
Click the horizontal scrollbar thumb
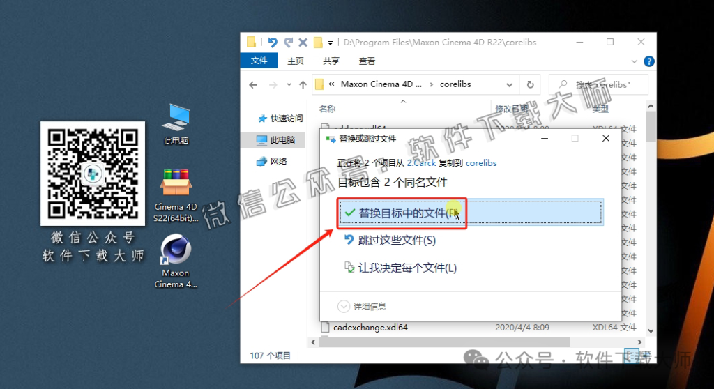444,342
